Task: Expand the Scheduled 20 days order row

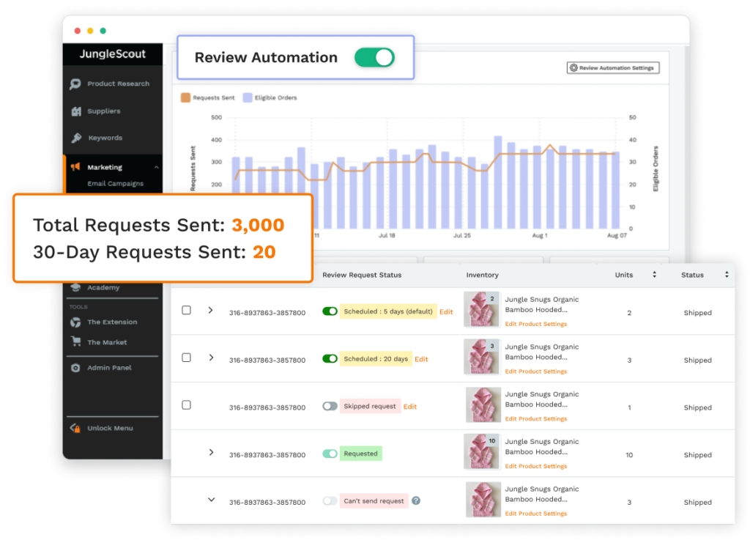Action: click(211, 358)
